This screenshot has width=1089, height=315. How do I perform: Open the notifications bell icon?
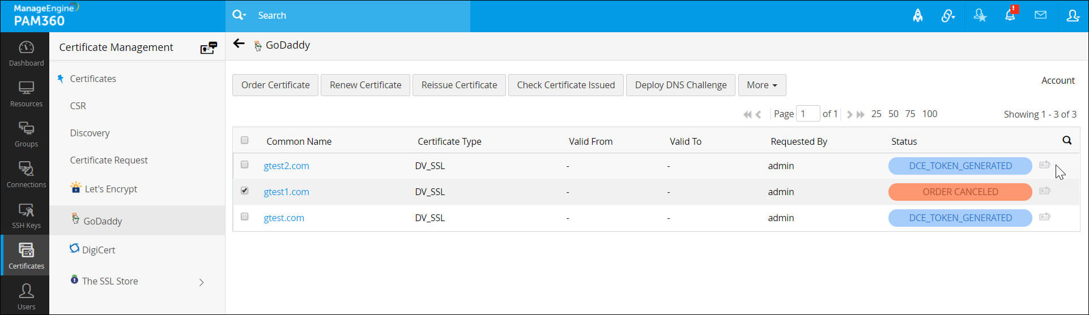pyautogui.click(x=1010, y=15)
